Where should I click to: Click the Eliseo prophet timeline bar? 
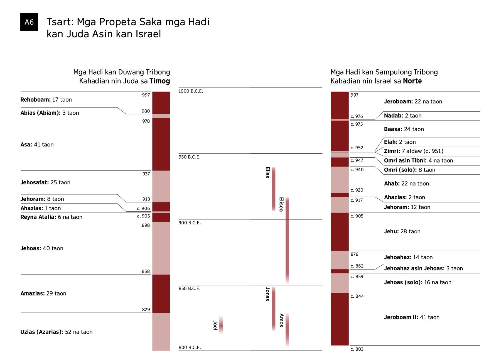click(287, 241)
